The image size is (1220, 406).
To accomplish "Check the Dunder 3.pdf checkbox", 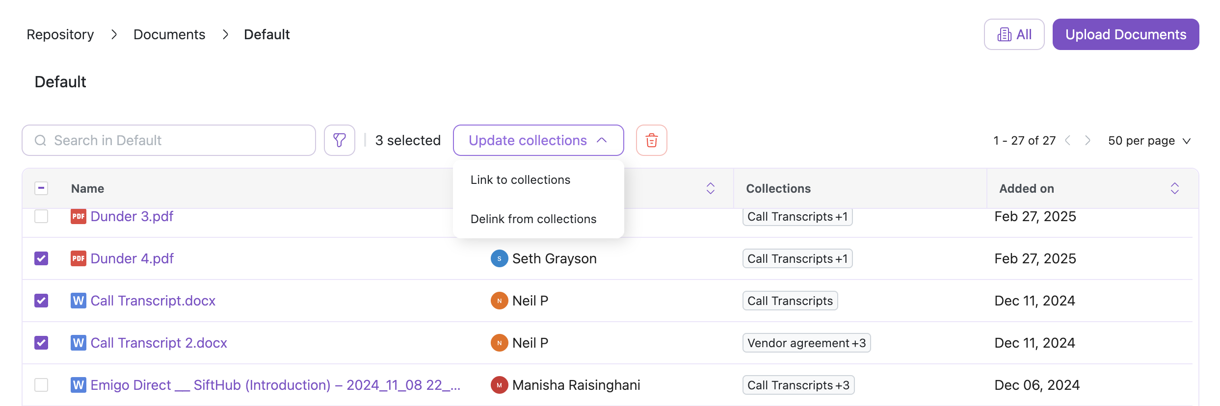I will (41, 216).
